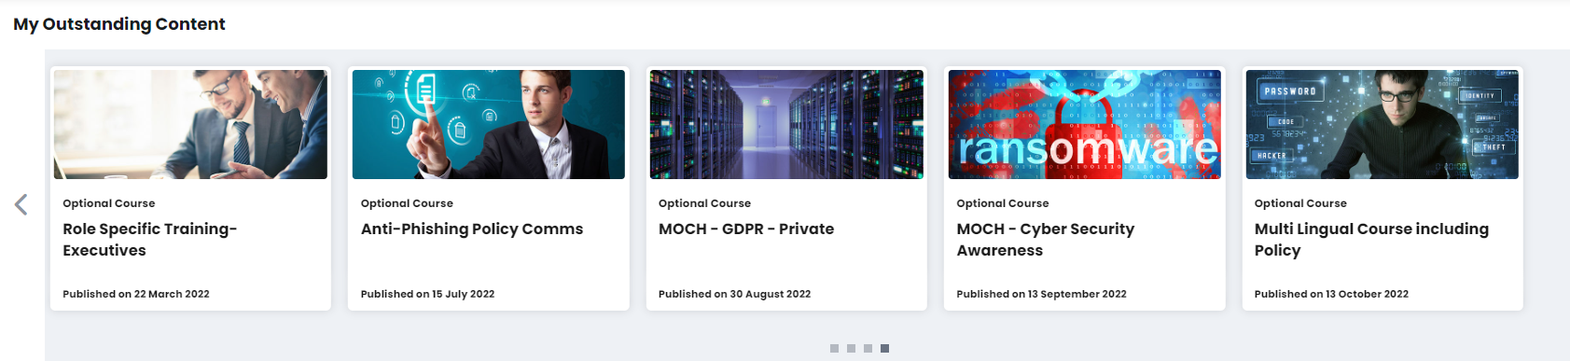
Task: Select the Multi Lingual Course including Policy title
Action: coord(1371,240)
